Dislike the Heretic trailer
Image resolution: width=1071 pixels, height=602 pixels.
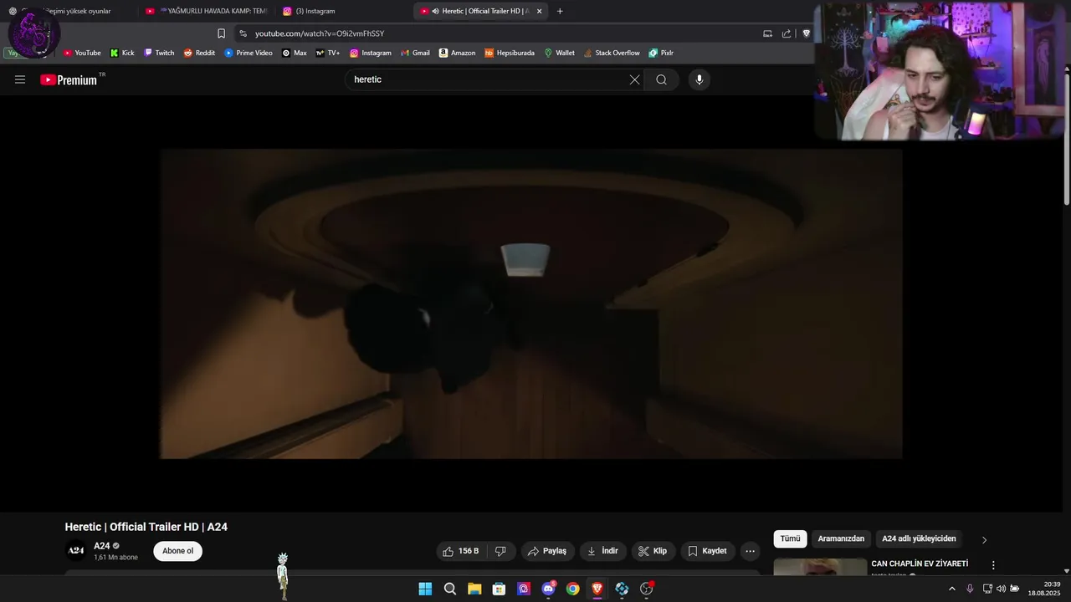click(500, 551)
